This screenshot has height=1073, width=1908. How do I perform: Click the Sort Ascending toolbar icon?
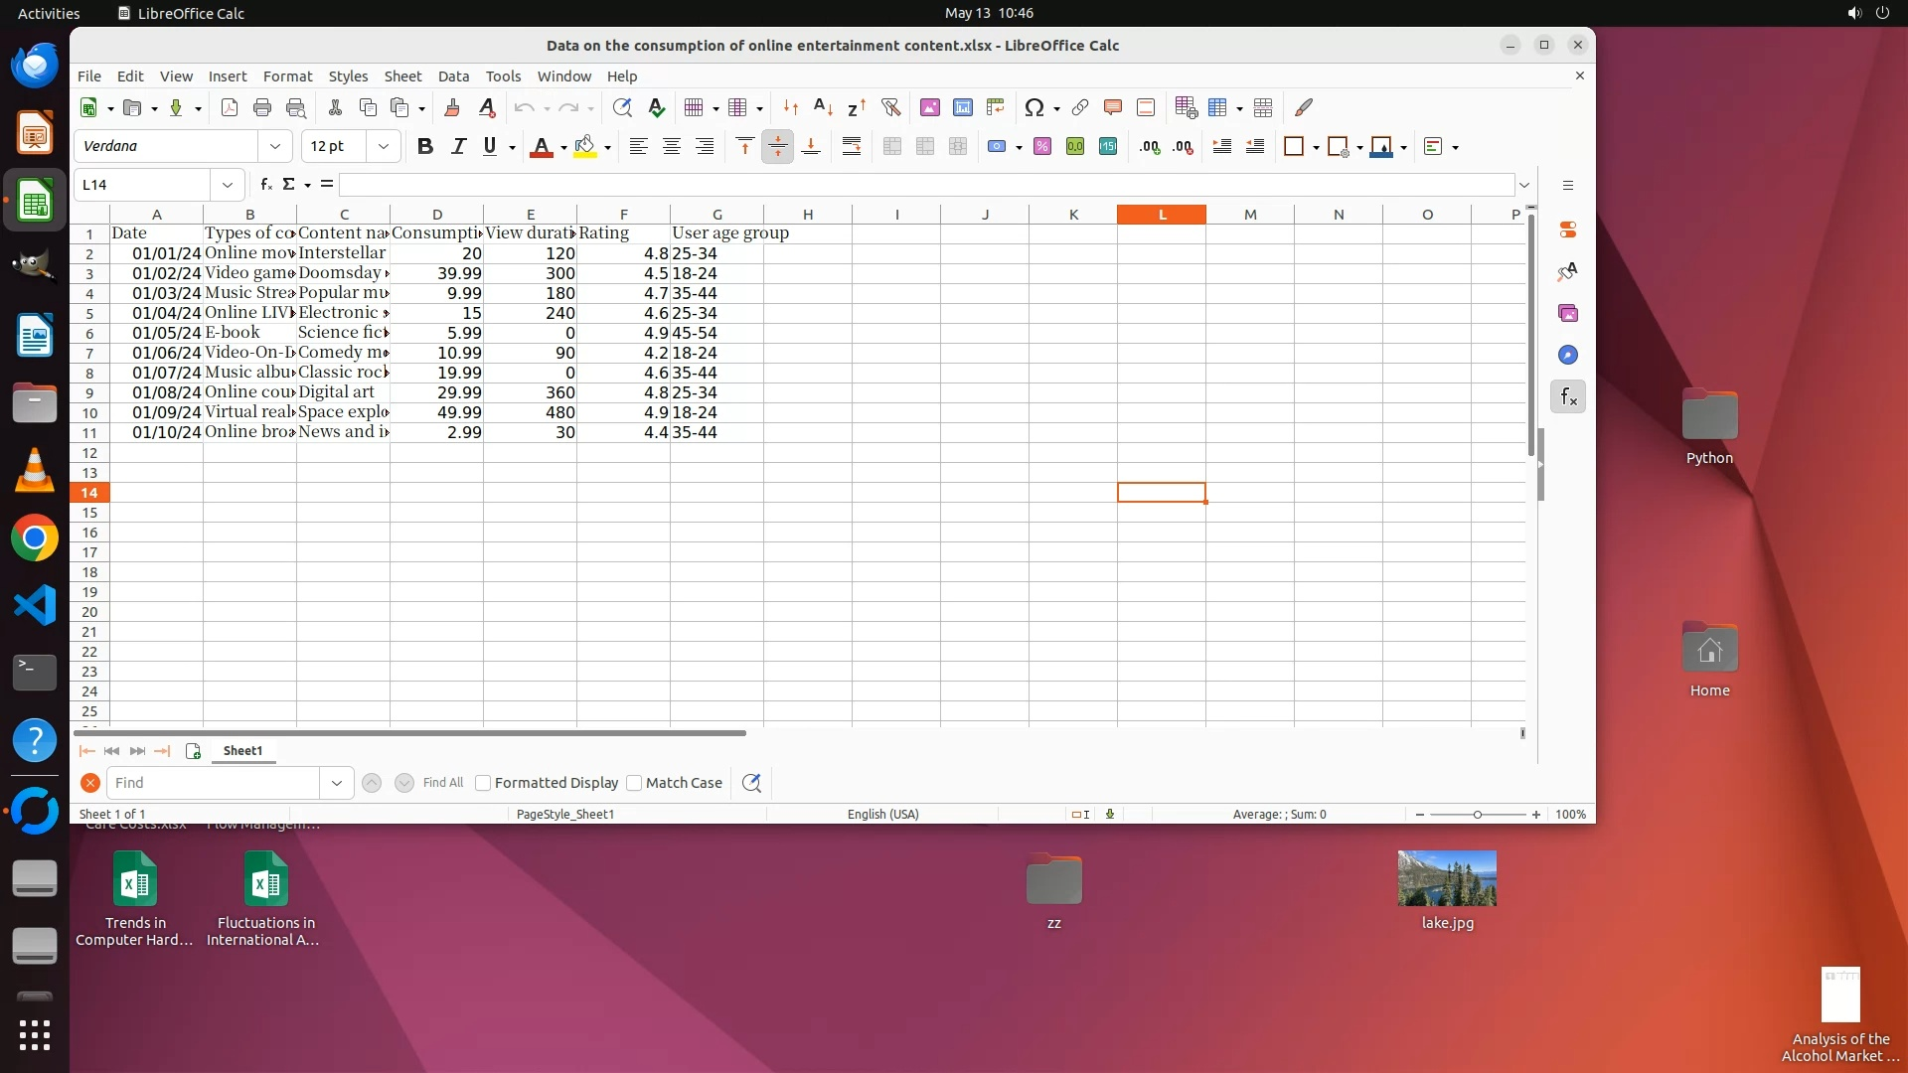(x=823, y=107)
